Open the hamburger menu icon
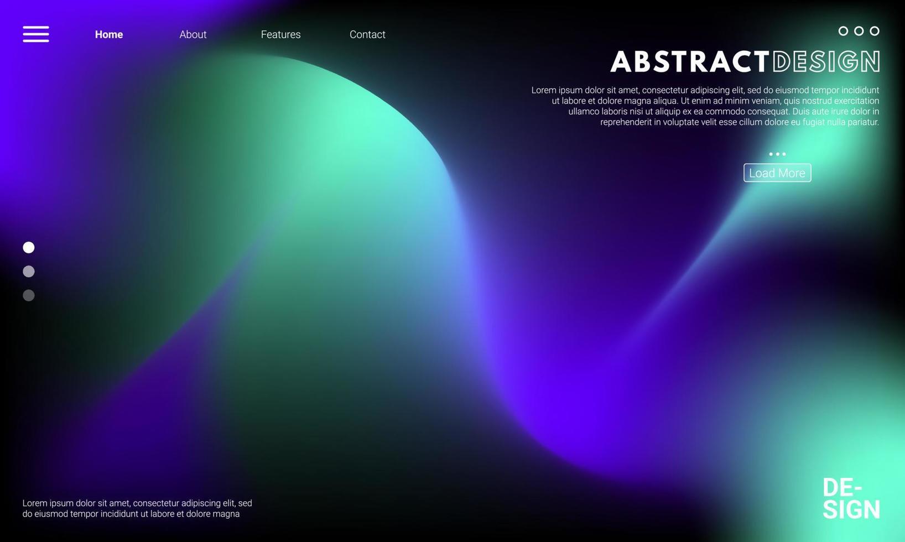Viewport: 905px width, 542px height. pyautogui.click(x=36, y=34)
